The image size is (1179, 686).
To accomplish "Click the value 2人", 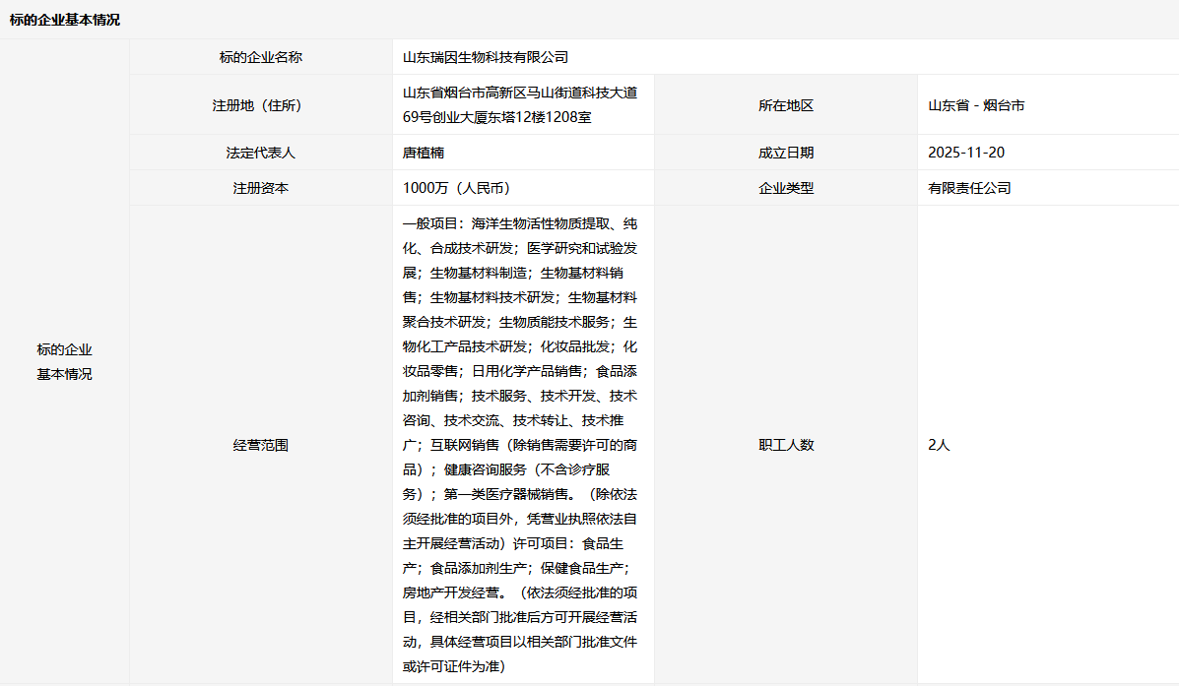I will [939, 445].
